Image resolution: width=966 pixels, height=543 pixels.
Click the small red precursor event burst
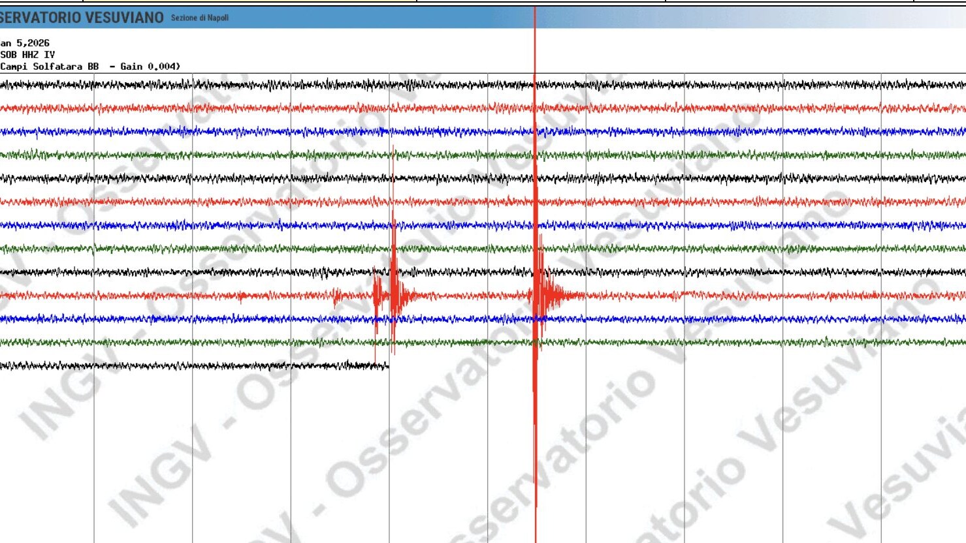pyautogui.click(x=337, y=297)
